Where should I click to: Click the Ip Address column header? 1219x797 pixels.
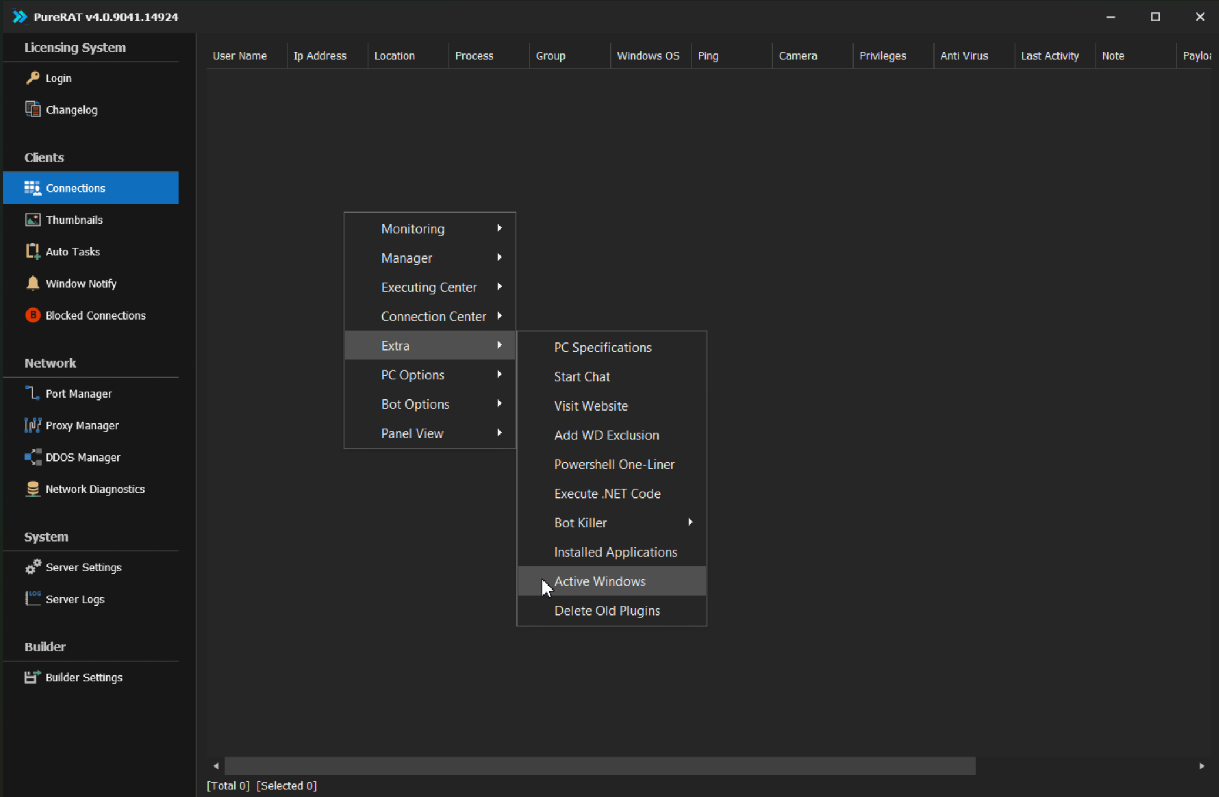click(327, 56)
